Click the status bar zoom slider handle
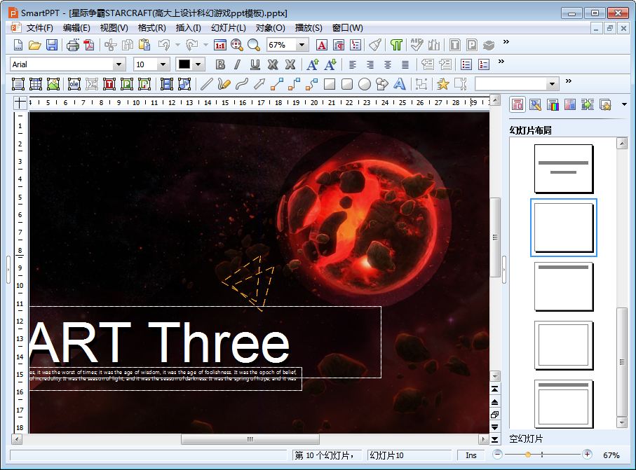The height and width of the screenshot is (470, 636). click(x=528, y=455)
